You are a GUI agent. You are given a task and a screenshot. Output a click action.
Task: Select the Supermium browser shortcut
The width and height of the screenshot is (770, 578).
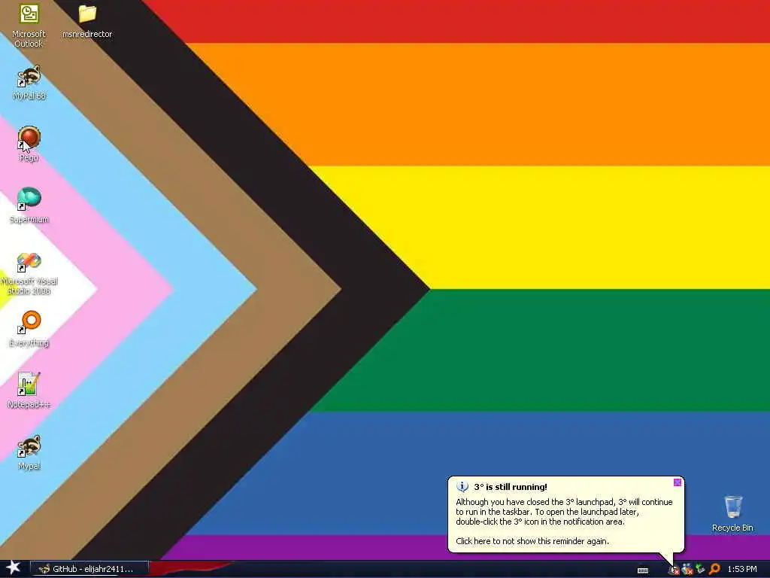[x=29, y=206]
